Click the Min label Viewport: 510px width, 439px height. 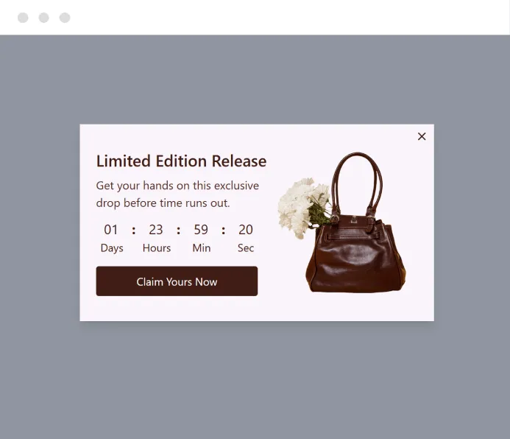pyautogui.click(x=202, y=248)
